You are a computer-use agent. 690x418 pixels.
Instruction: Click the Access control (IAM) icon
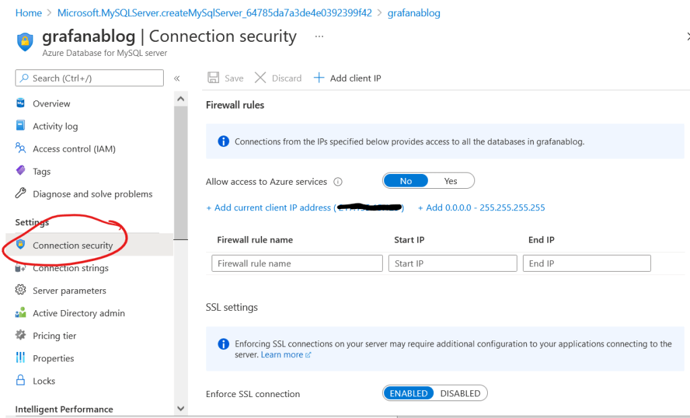pyautogui.click(x=20, y=149)
